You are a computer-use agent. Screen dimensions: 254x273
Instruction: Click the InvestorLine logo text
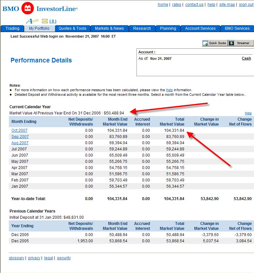(57, 9)
